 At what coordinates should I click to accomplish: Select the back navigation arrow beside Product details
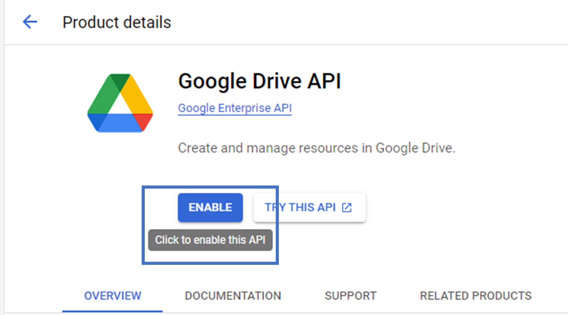30,22
